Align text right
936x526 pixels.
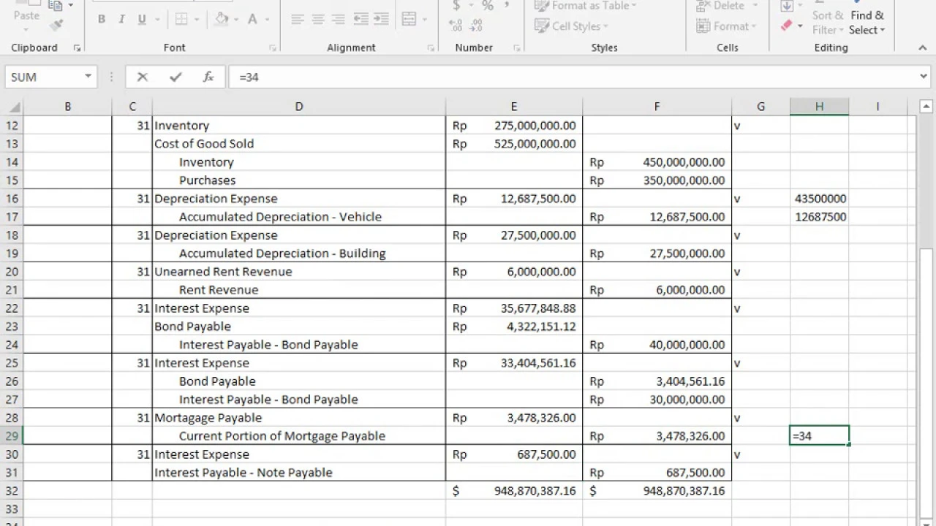[339, 20]
